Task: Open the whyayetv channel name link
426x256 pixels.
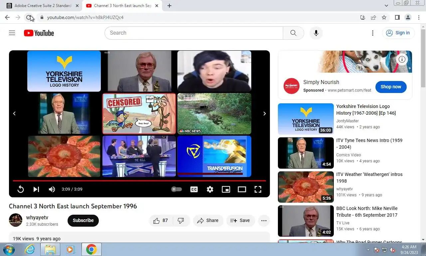Action: point(37,217)
